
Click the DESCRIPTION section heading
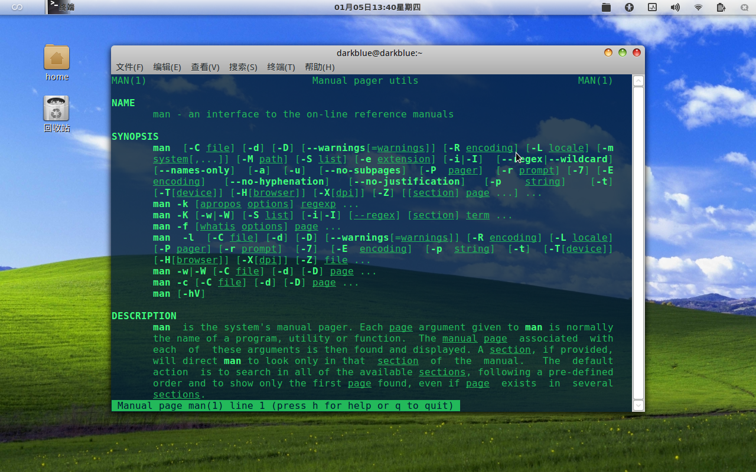point(144,316)
